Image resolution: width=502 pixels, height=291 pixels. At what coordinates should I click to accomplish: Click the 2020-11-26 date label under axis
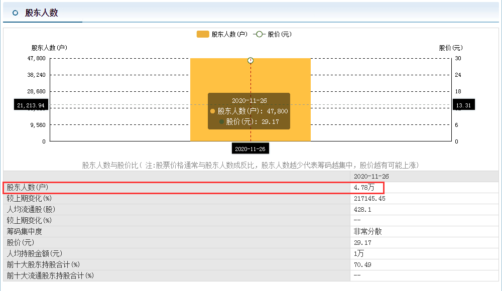250,149
